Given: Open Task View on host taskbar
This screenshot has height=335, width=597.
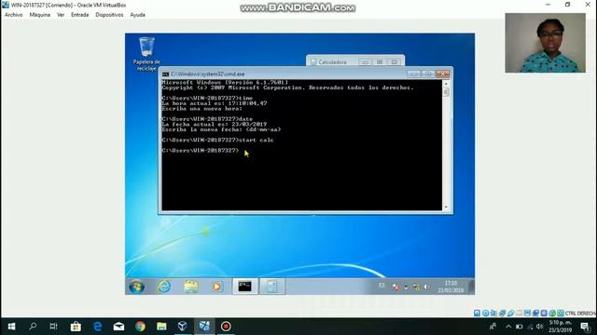Looking at the screenshot, I should point(54,327).
